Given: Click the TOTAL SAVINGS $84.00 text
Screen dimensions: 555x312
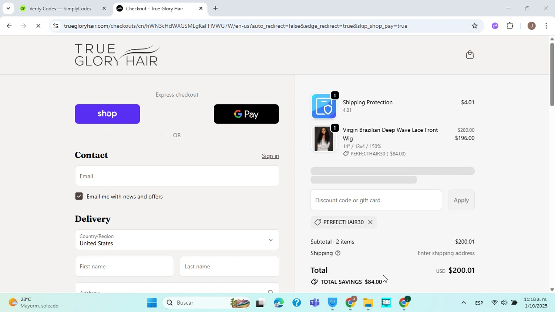Looking at the screenshot, I should (351, 282).
